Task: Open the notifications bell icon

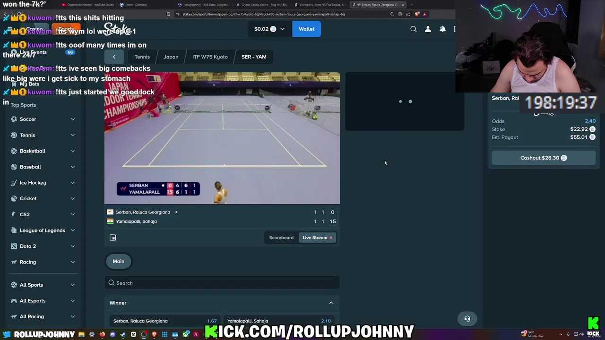Action: click(442, 29)
